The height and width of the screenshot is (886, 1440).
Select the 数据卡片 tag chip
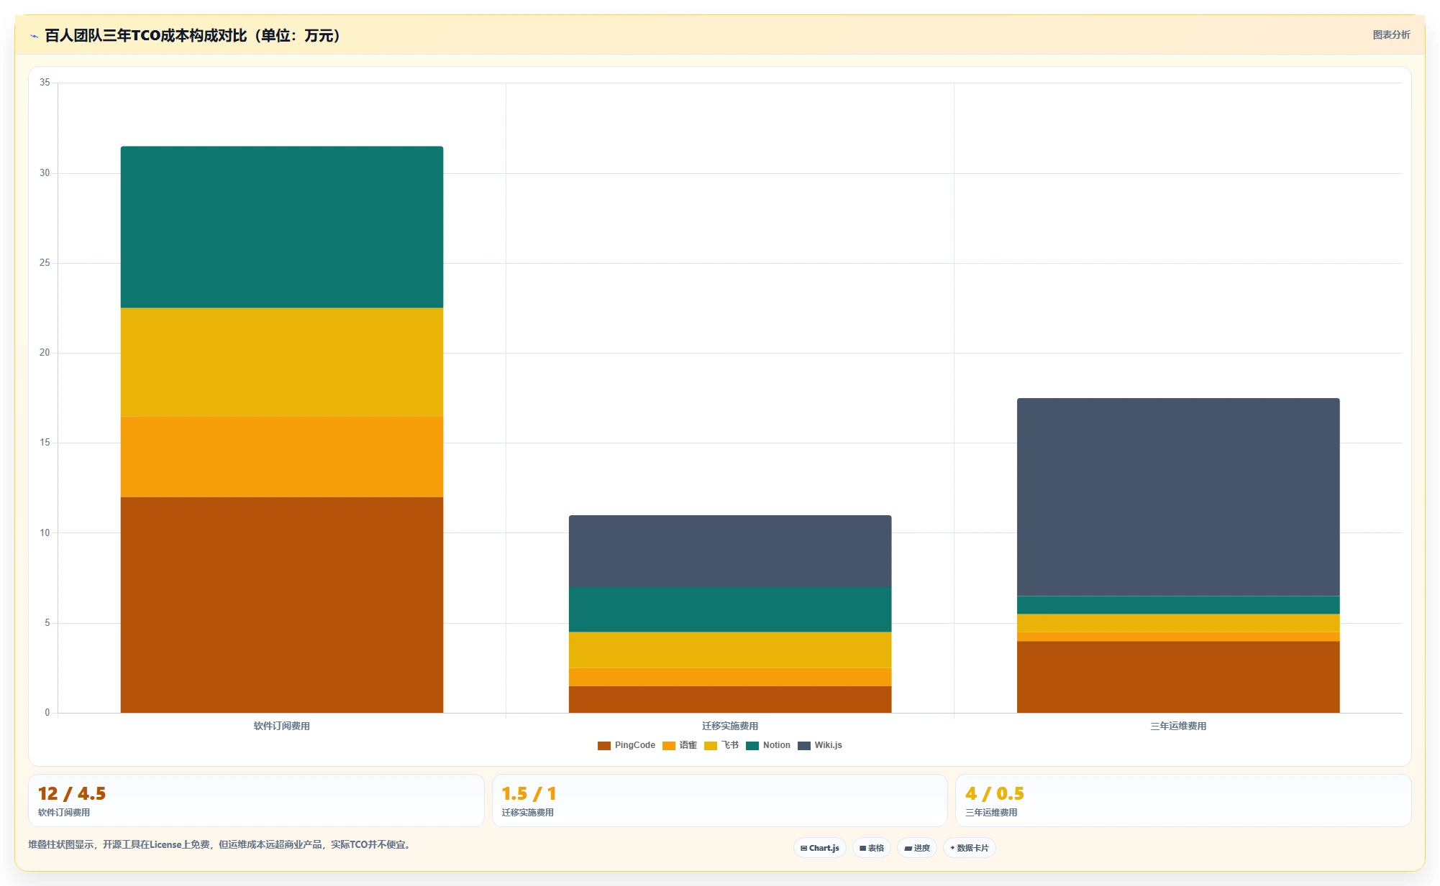pos(970,848)
